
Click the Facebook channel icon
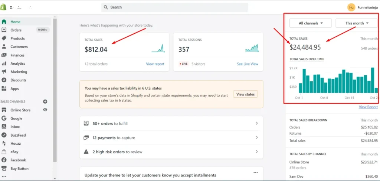(4, 160)
